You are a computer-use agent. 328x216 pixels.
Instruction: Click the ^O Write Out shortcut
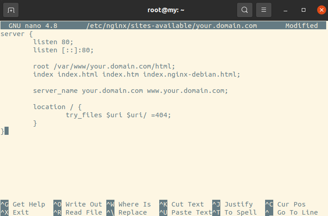coord(78,204)
